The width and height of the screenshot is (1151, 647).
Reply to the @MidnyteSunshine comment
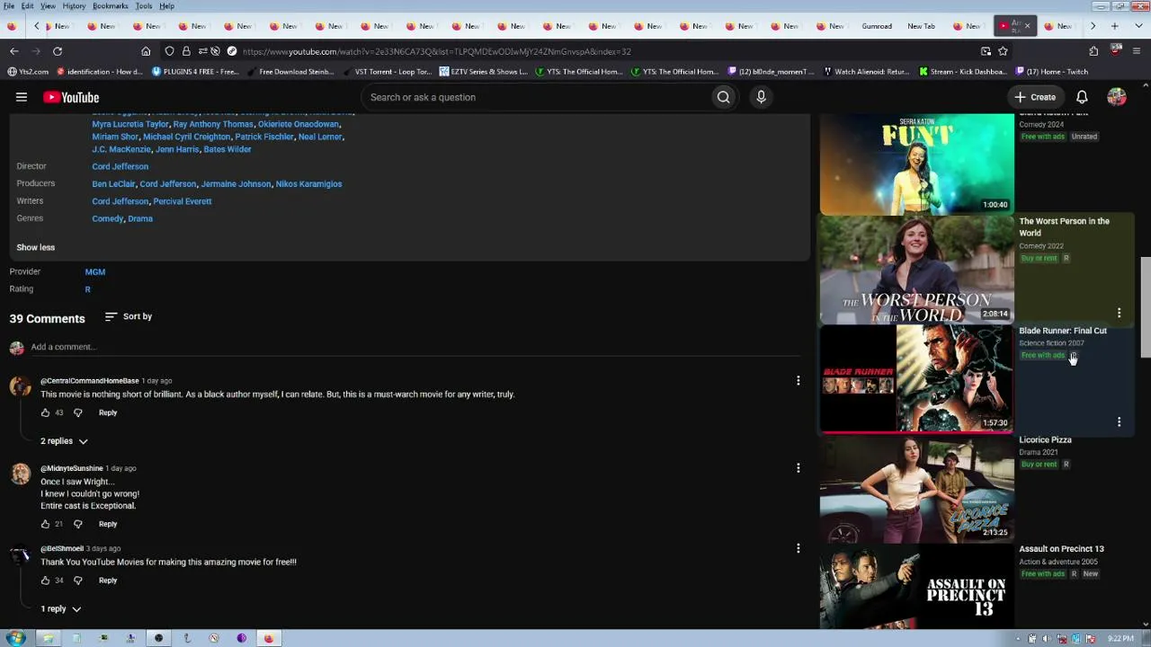(x=108, y=524)
